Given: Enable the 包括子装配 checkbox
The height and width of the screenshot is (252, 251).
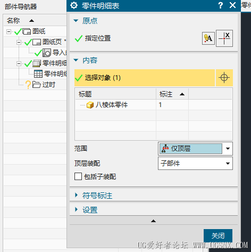Looking at the screenshot, I should pyautogui.click(x=78, y=176).
